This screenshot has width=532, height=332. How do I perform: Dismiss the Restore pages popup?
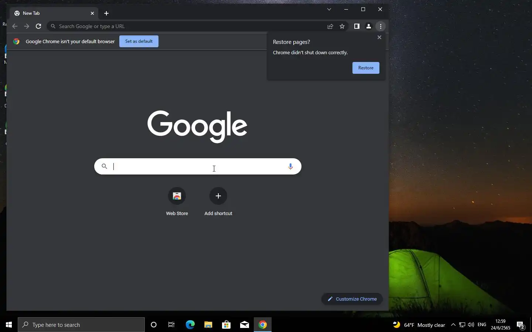pos(379,37)
